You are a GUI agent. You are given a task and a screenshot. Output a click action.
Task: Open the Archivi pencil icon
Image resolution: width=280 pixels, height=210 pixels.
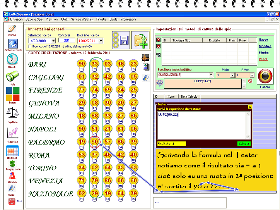click(x=12, y=29)
